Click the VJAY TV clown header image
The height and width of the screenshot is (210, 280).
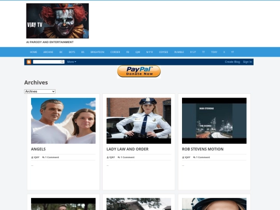click(x=58, y=21)
